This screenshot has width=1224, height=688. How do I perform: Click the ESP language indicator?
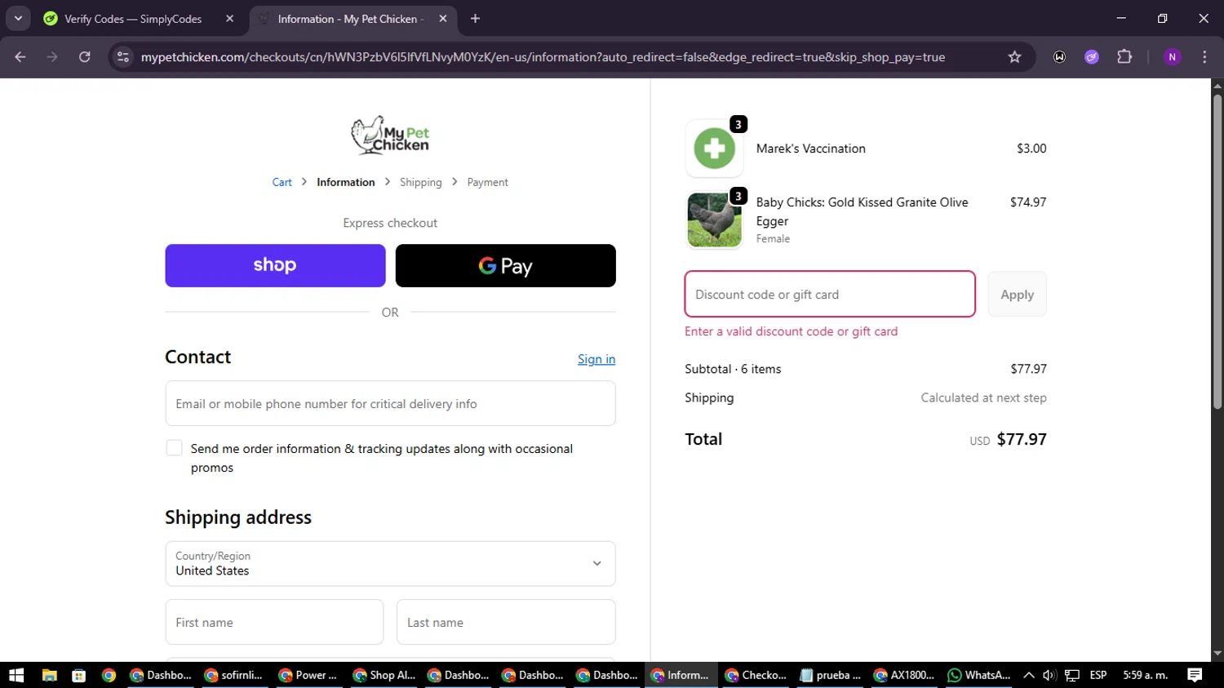[x=1098, y=675]
